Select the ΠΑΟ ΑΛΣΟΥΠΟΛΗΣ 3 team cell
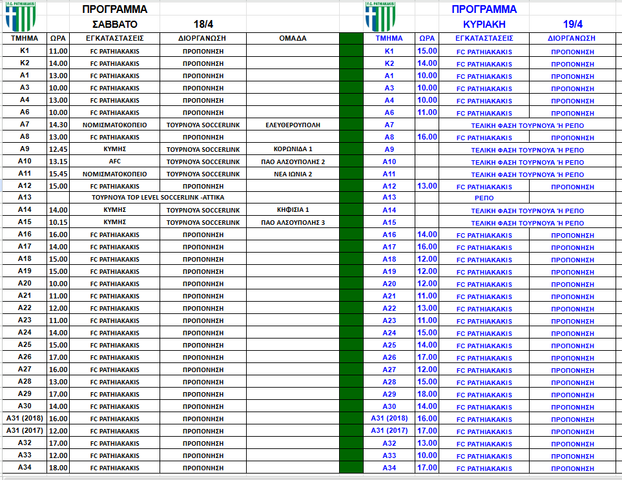 [293, 222]
